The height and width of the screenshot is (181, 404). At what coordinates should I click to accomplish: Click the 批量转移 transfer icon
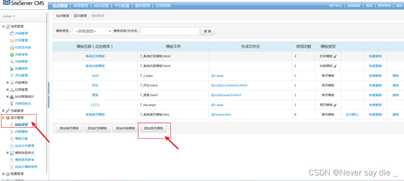pos(12,68)
